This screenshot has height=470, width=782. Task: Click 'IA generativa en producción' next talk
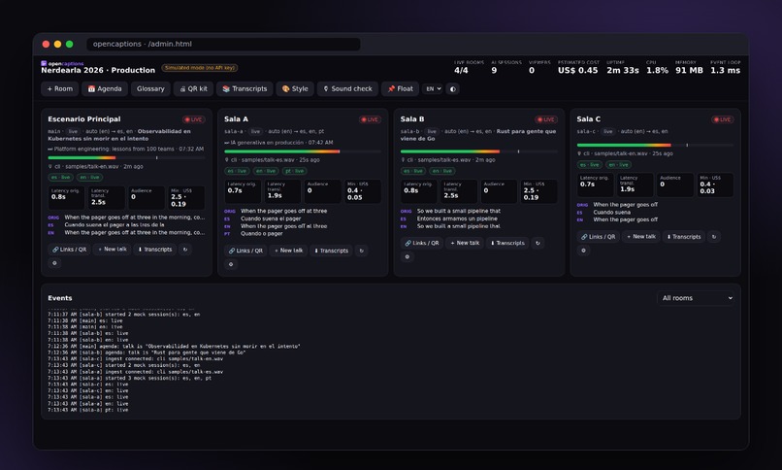point(279,143)
